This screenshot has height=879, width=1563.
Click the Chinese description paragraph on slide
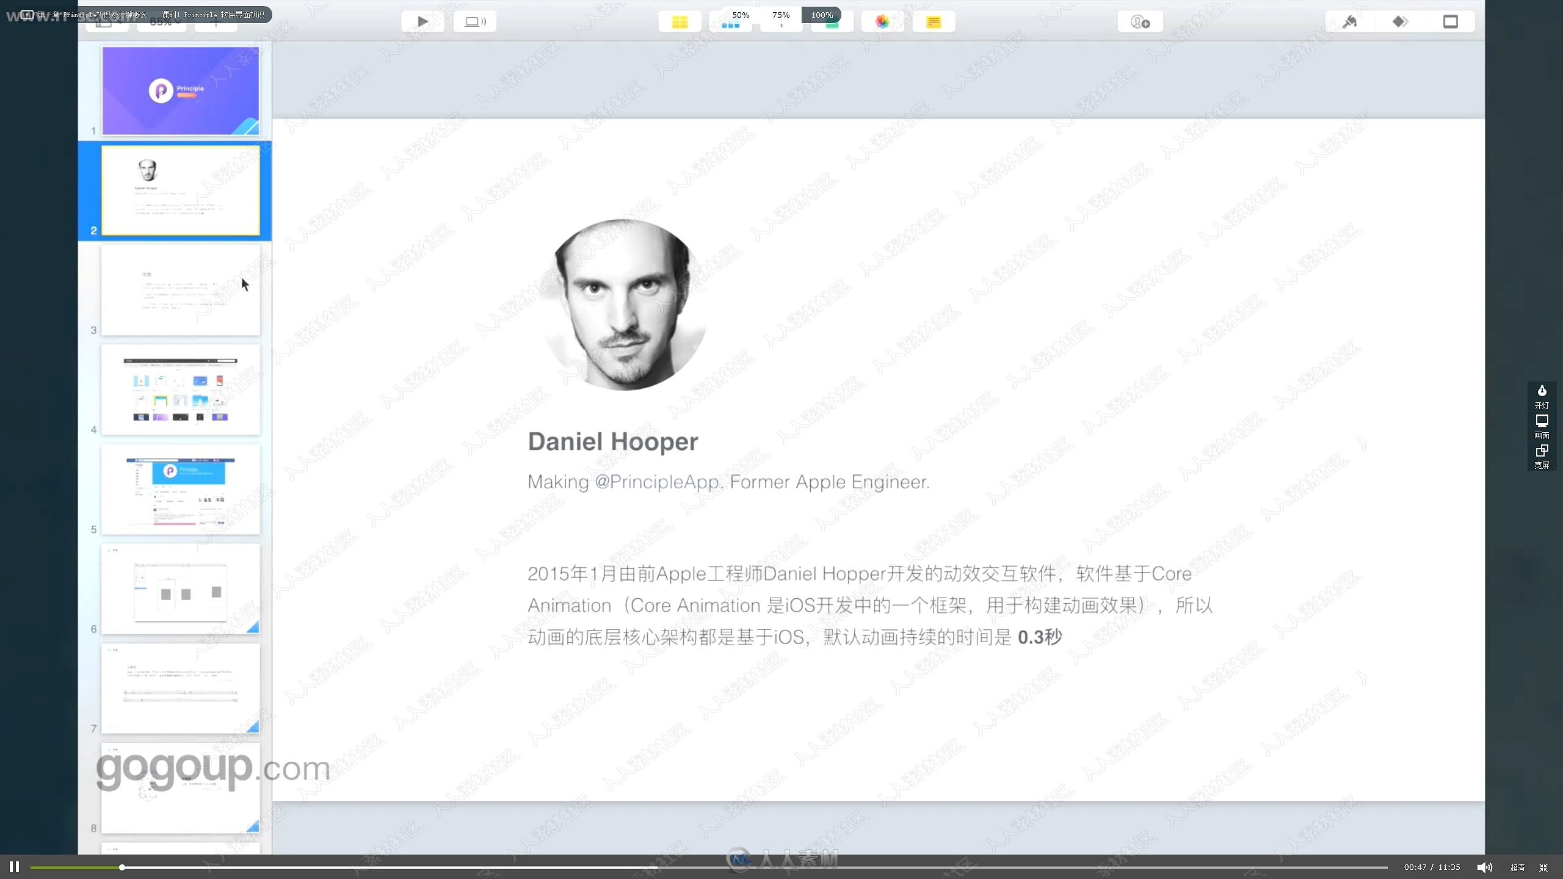coord(870,606)
